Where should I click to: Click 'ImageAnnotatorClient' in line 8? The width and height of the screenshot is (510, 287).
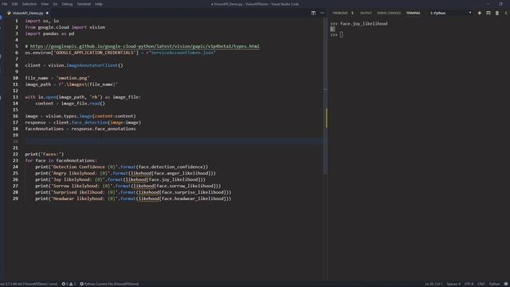click(x=92, y=65)
